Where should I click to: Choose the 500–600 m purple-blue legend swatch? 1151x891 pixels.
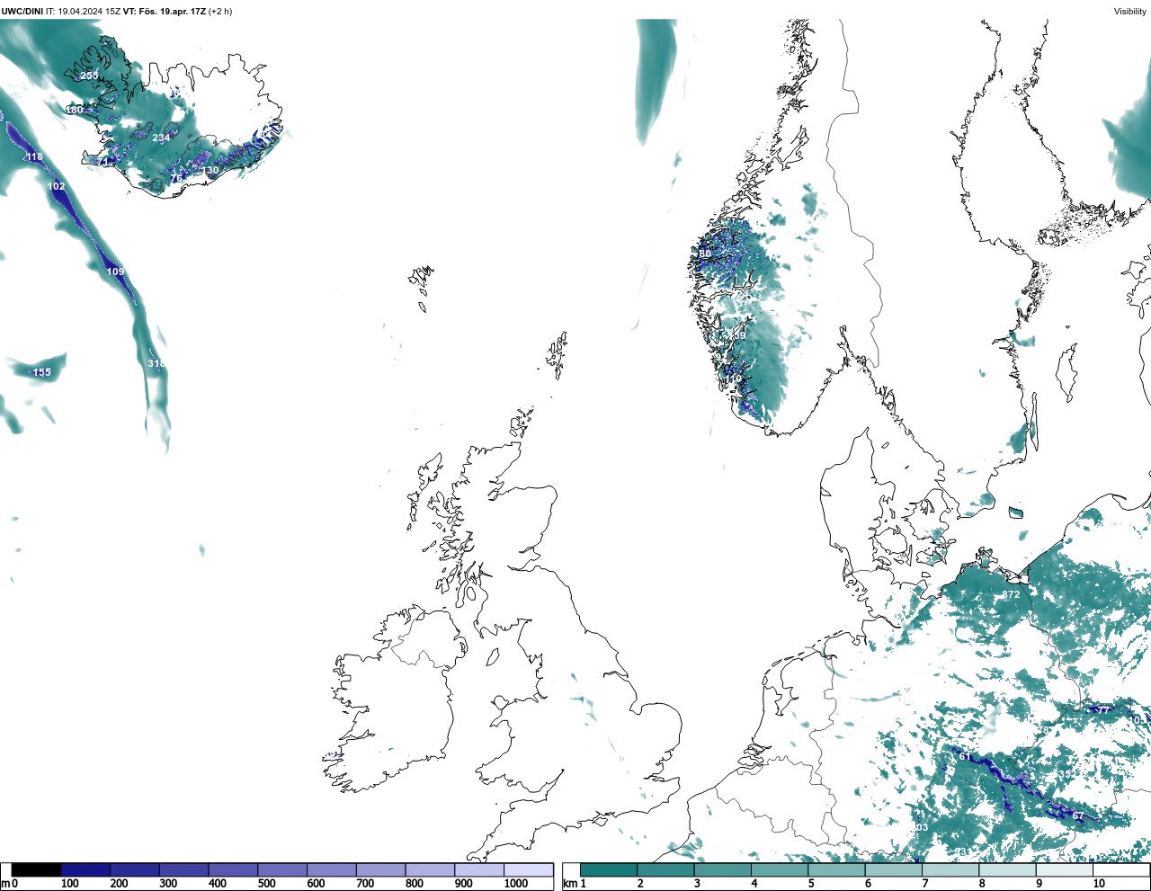[x=282, y=869]
